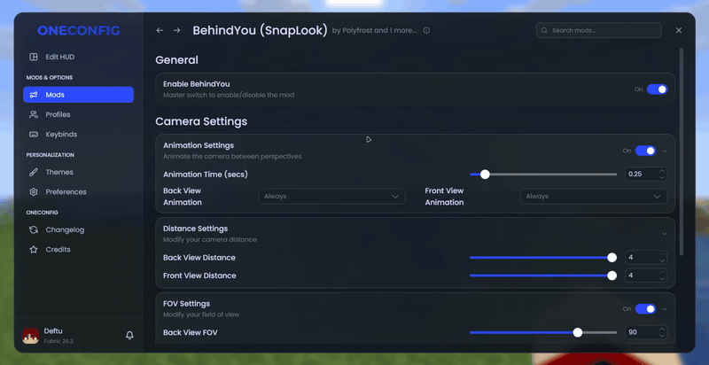
Task: Go back with the left arrow
Action: (160, 30)
